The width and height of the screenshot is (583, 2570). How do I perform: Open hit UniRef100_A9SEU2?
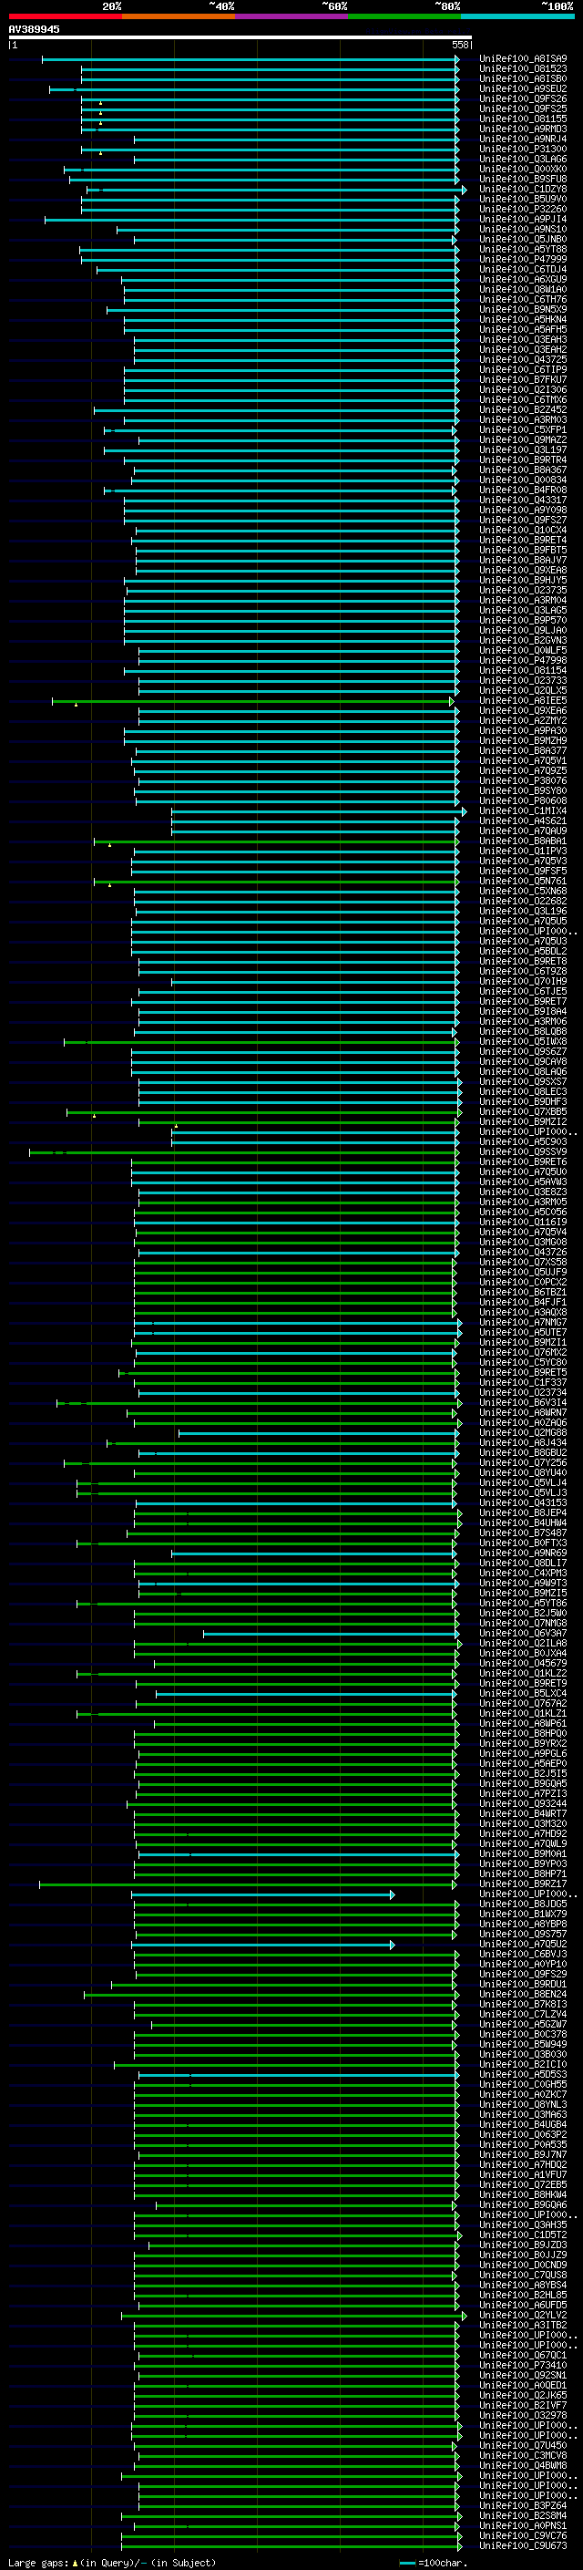(523, 88)
